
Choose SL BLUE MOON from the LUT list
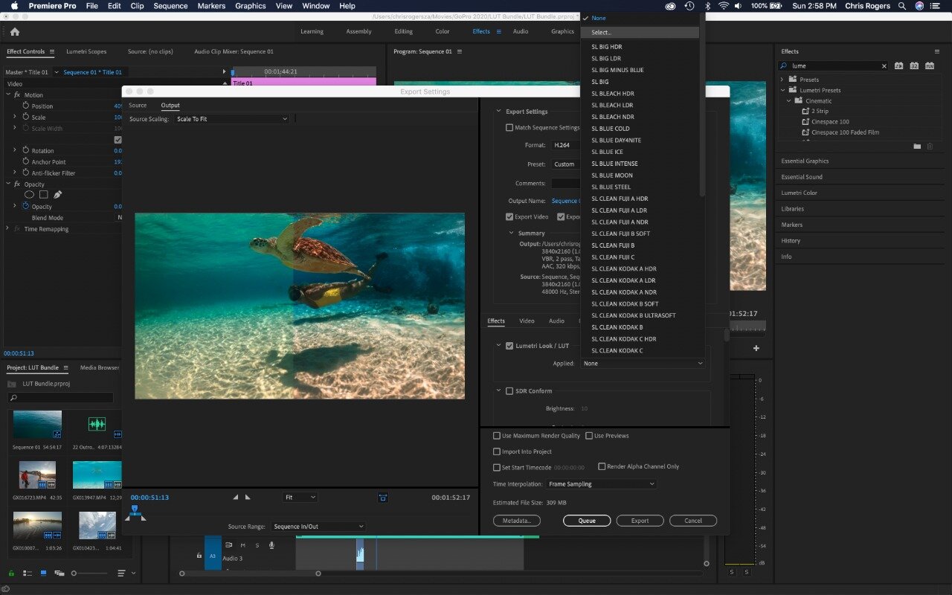pyautogui.click(x=612, y=176)
